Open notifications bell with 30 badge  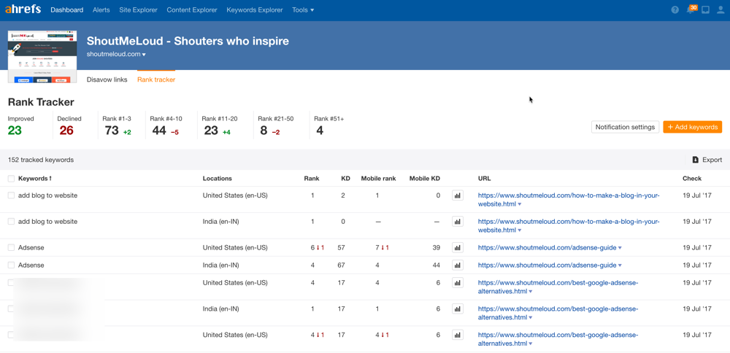click(691, 9)
